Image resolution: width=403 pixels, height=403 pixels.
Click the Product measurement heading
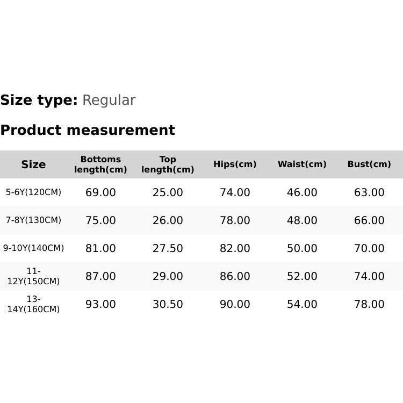88,130
